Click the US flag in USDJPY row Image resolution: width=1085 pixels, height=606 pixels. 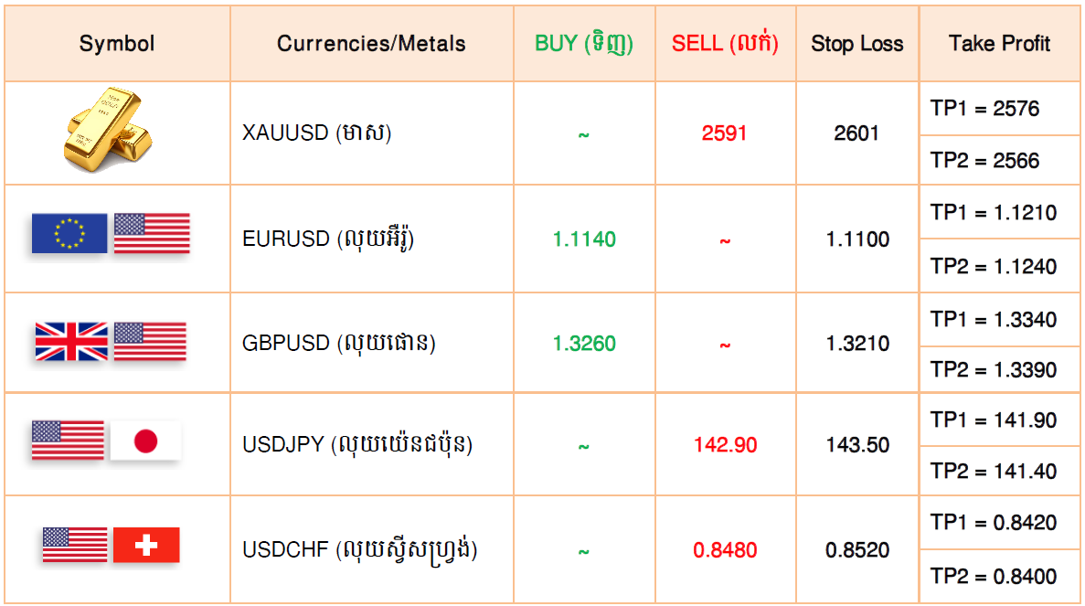tap(68, 441)
